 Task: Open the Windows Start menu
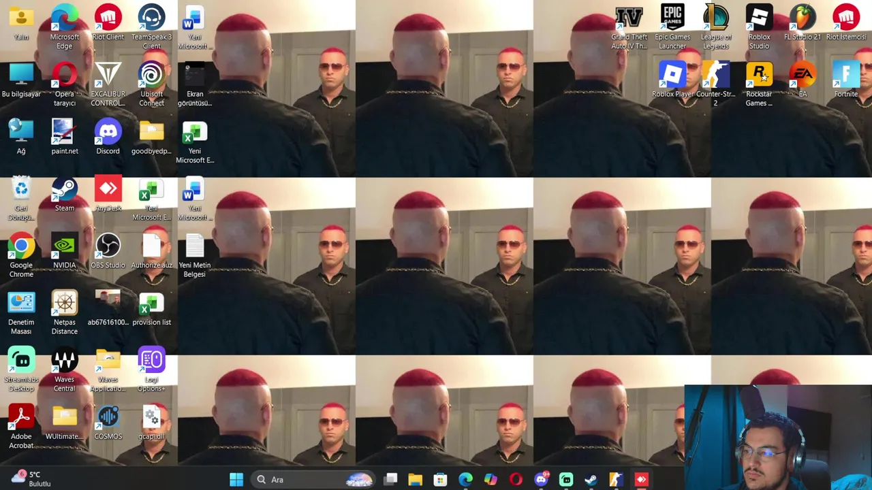point(236,480)
